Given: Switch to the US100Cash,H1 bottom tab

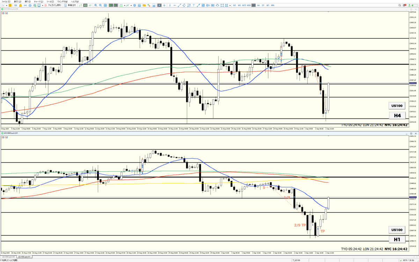Looking at the screenshot, I should (x=24, y=257).
